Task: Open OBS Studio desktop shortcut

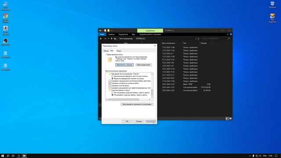Action: [x=6, y=42]
